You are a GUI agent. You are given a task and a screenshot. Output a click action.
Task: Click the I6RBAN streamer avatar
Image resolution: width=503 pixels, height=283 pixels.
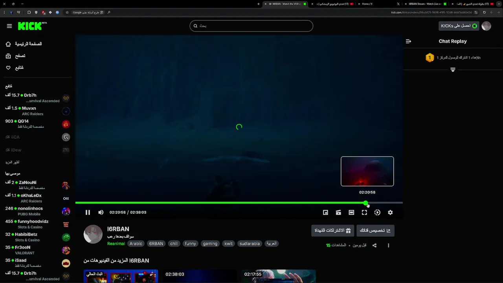(93, 234)
